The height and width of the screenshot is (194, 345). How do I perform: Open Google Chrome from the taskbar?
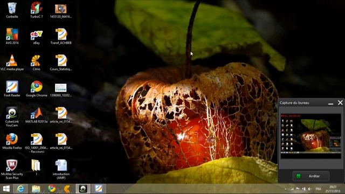[x=52, y=189]
